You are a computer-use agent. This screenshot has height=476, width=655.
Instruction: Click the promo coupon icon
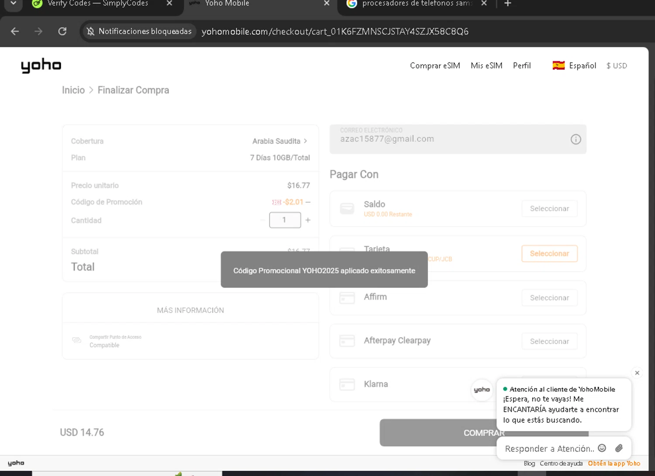point(276,202)
